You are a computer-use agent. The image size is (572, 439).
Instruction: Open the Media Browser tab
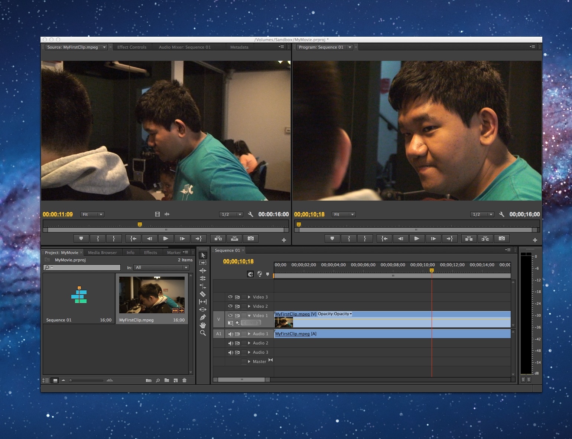[102, 252]
